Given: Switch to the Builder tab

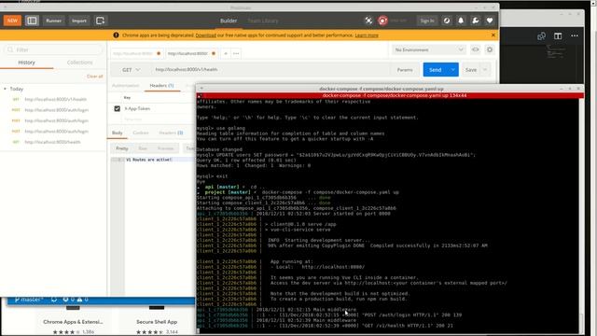Looking at the screenshot, I should coord(229,21).
